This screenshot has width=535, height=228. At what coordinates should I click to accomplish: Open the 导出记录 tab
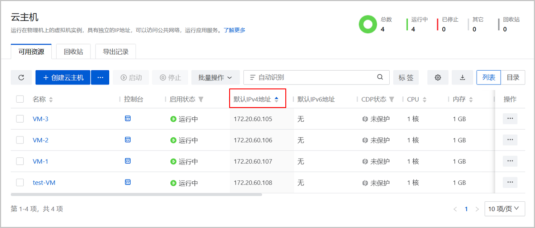[x=115, y=52]
